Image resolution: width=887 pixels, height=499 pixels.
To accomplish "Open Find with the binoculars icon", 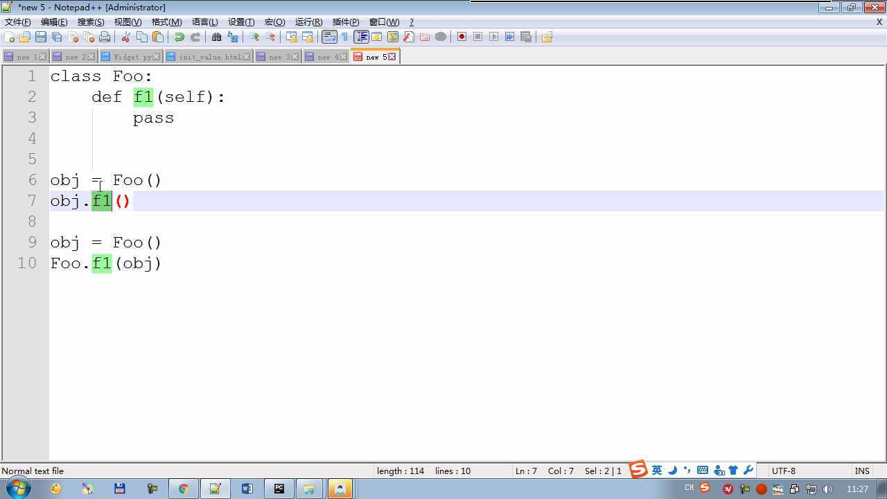I will (217, 37).
